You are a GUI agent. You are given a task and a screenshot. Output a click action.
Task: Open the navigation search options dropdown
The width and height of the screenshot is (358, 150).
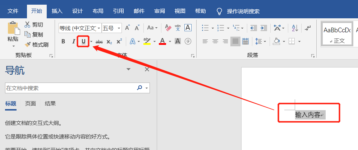[x=147, y=88]
